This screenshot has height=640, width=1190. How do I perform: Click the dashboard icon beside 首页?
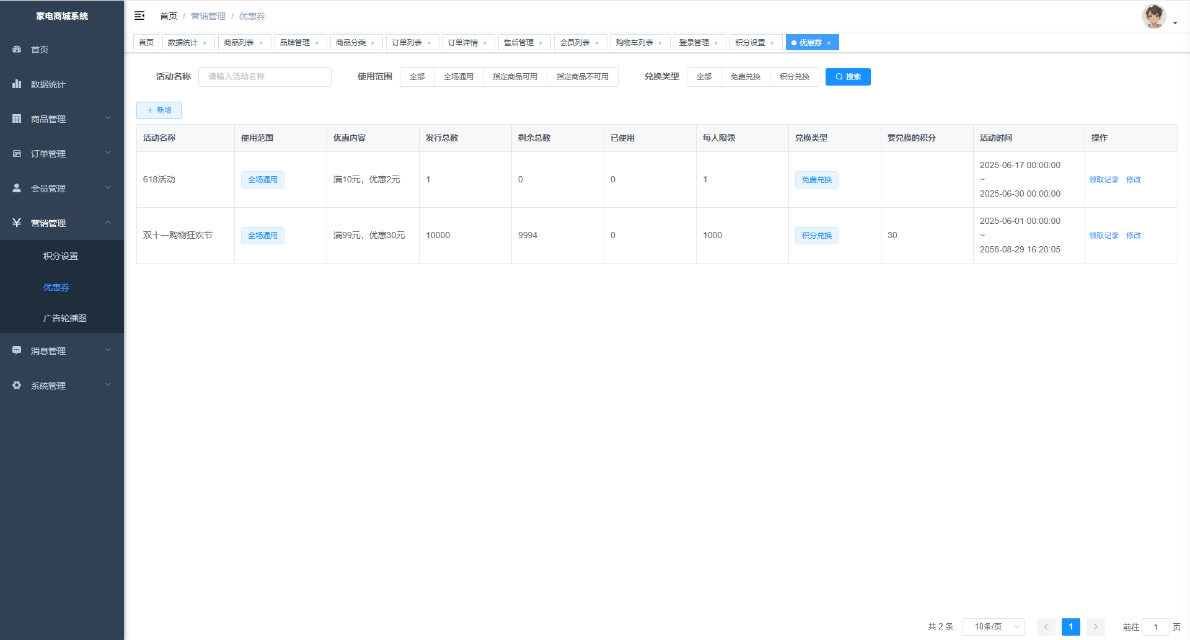17,49
